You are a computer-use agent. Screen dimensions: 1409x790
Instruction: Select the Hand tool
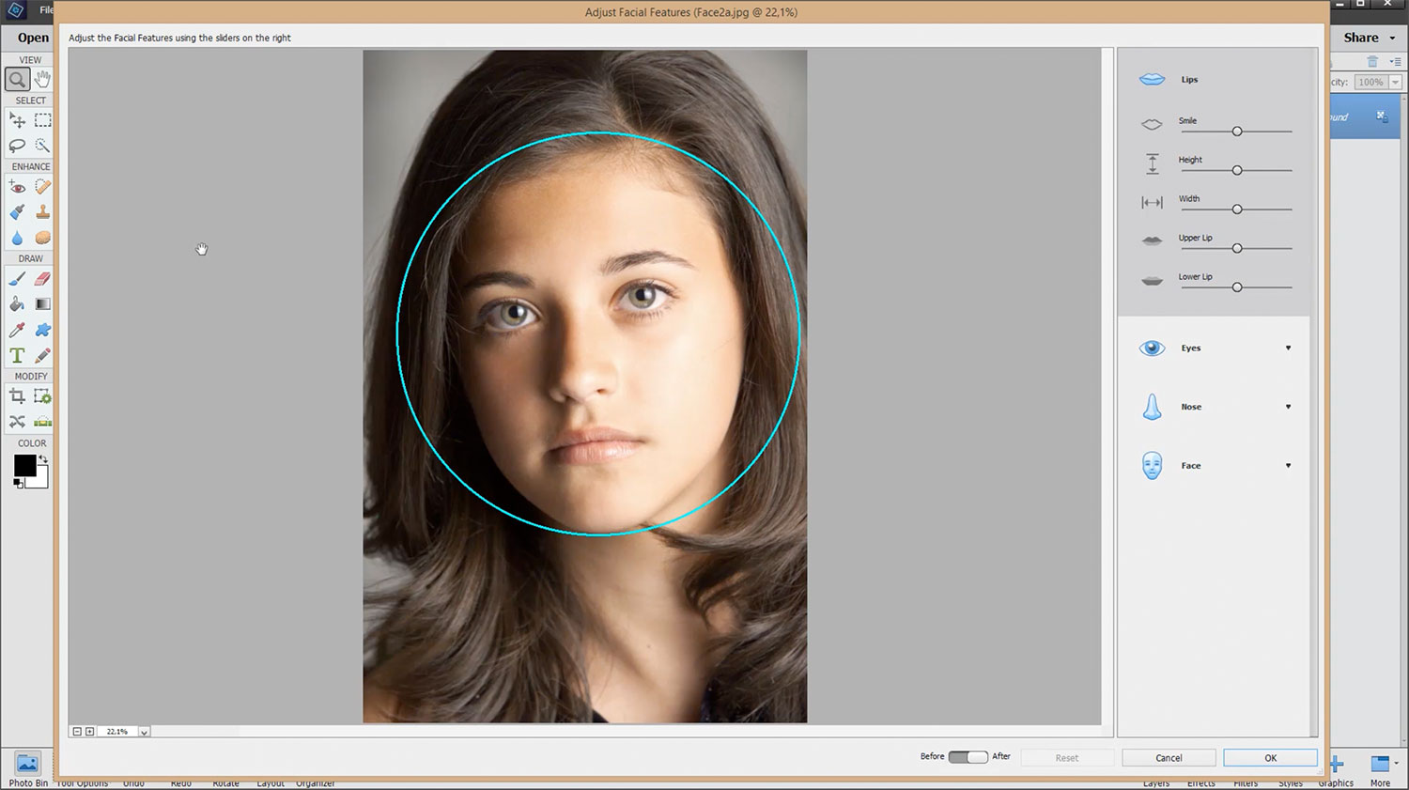[x=42, y=80]
